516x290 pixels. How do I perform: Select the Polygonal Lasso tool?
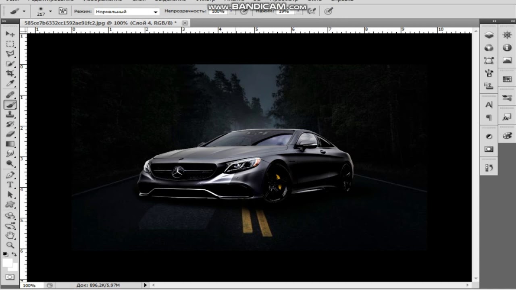coord(10,54)
